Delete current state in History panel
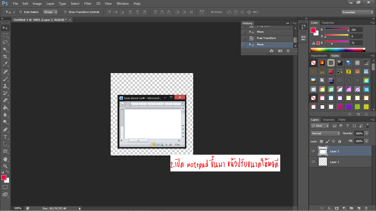The width and height of the screenshot is (376, 211). tap(288, 51)
